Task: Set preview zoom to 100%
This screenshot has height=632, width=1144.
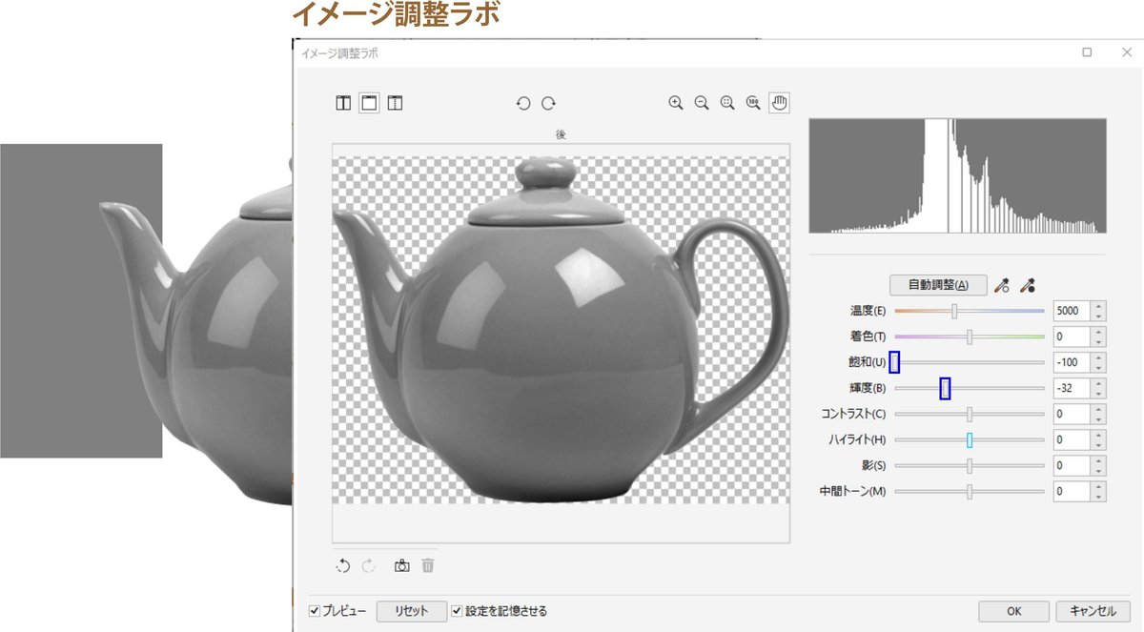Action: tap(753, 103)
